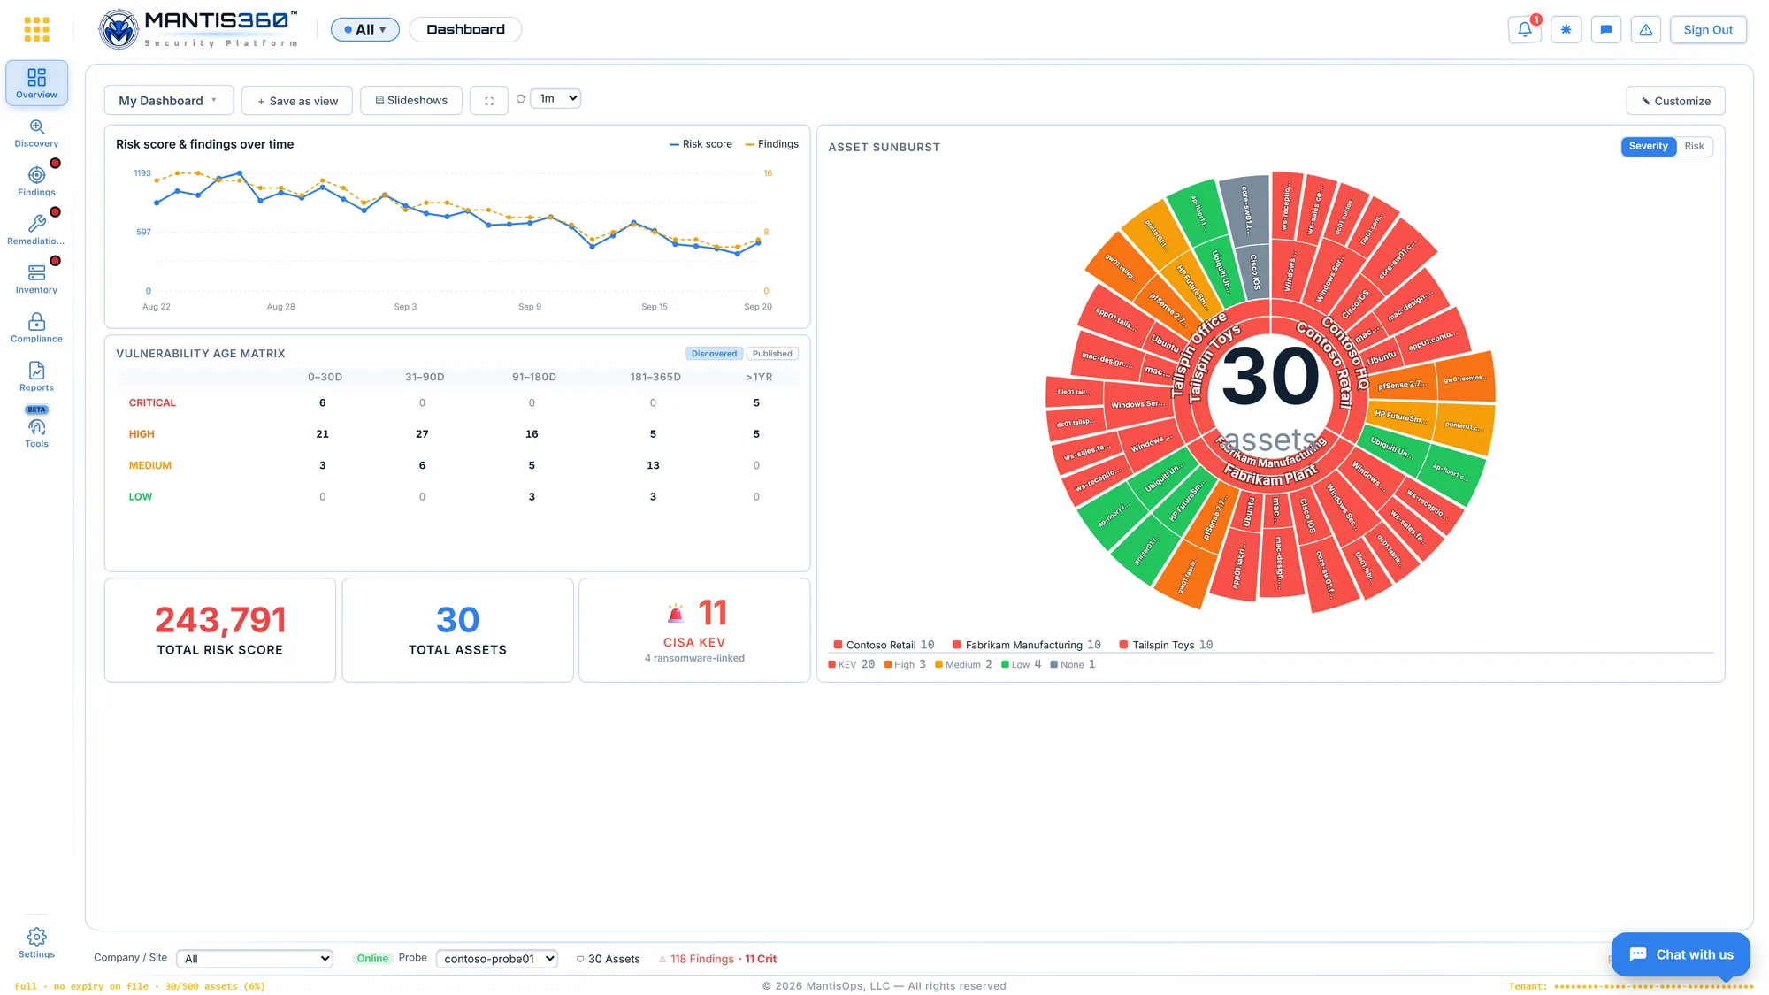Toggle Risk score series in chart legend
This screenshot has width=1769, height=995.
701,144
